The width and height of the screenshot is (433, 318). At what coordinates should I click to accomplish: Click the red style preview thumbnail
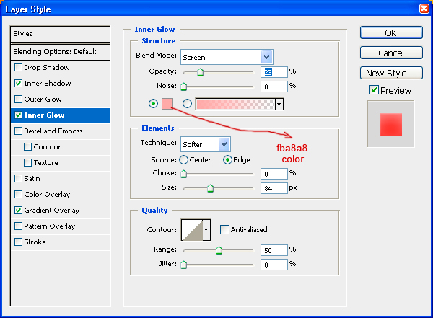tap(390, 124)
